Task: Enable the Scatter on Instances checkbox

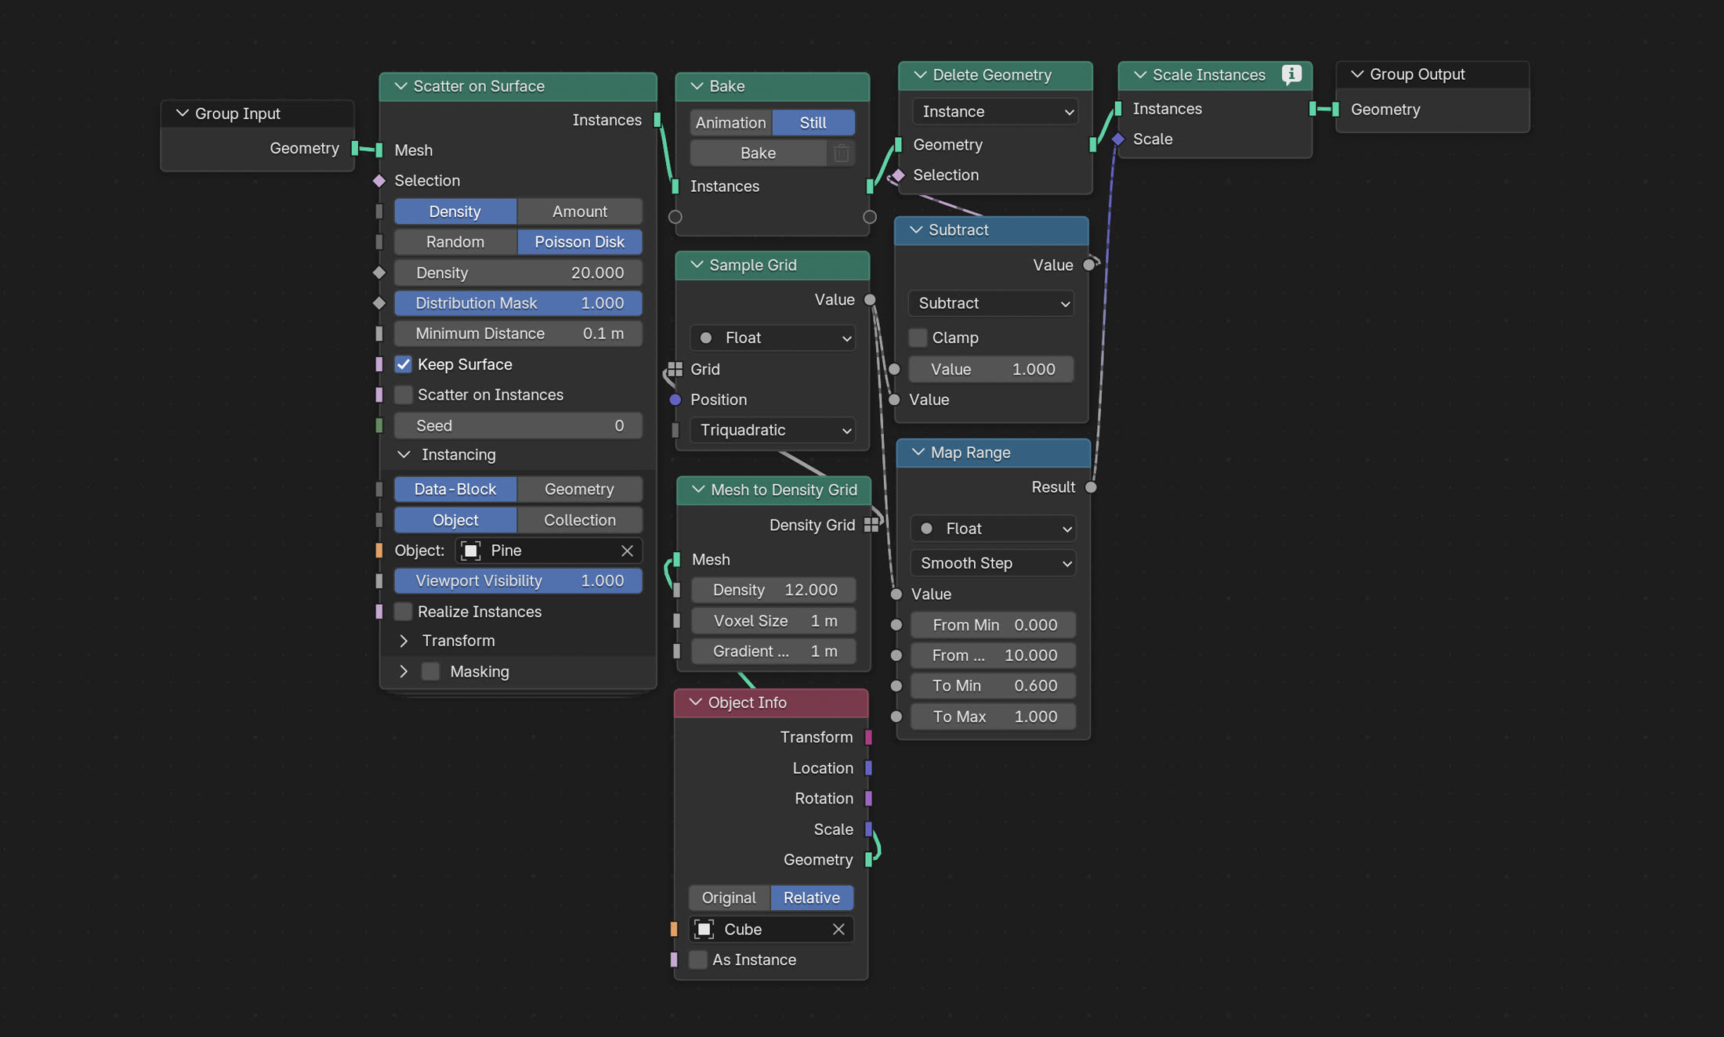Action: (x=404, y=395)
